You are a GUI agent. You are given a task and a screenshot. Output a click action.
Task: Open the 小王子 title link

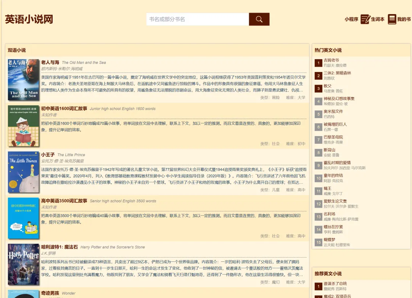[x=48, y=155]
